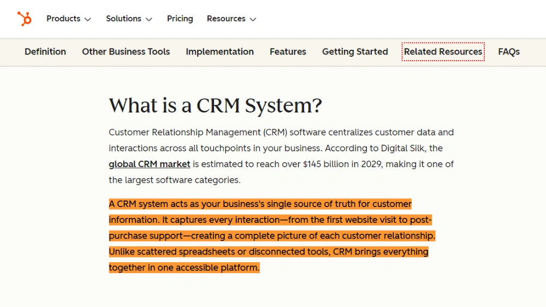Jump to the Definition section
The width and height of the screenshot is (546, 307).
coord(45,52)
